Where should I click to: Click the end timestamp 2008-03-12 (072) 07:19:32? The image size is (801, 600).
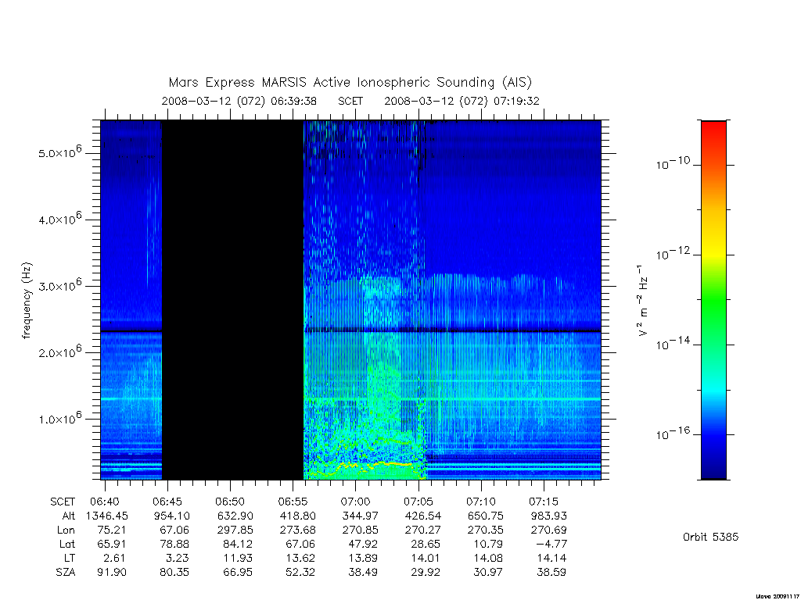(462, 101)
